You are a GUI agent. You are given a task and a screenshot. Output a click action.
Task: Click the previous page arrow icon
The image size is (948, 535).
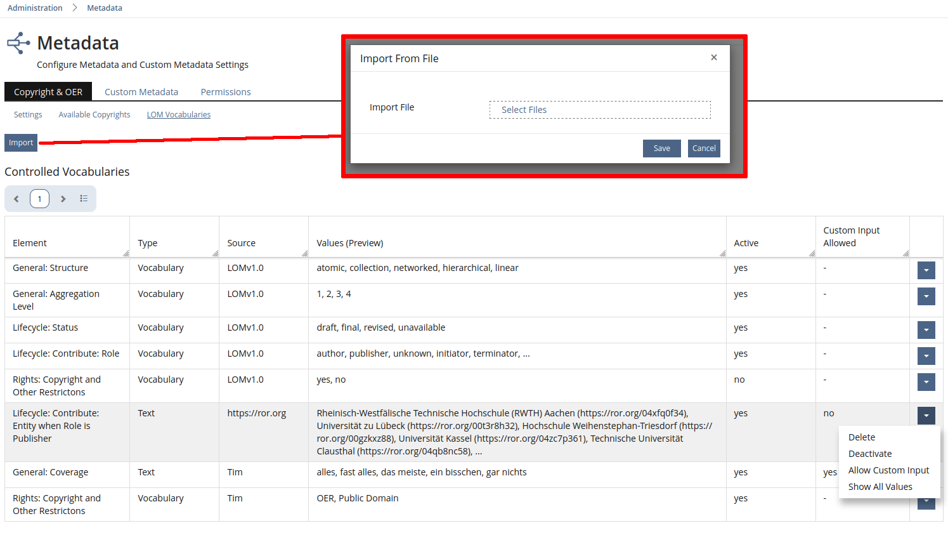point(16,199)
